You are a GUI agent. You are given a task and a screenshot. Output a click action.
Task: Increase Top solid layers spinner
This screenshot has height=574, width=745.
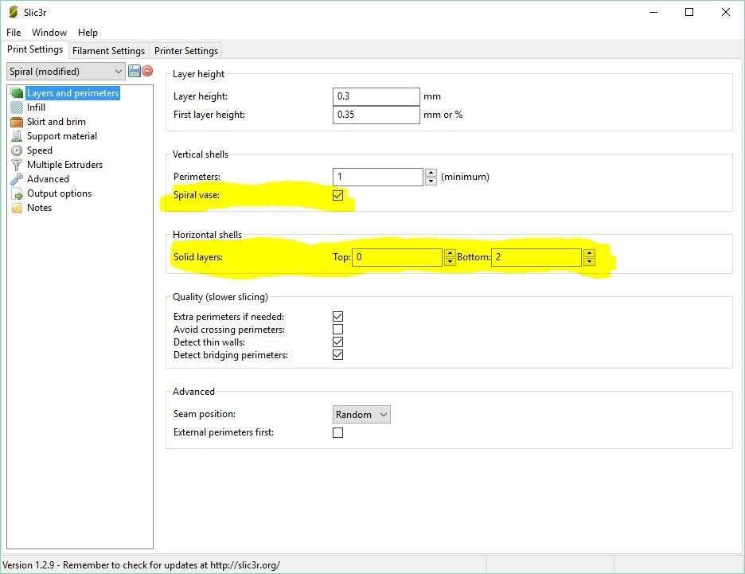(x=450, y=253)
